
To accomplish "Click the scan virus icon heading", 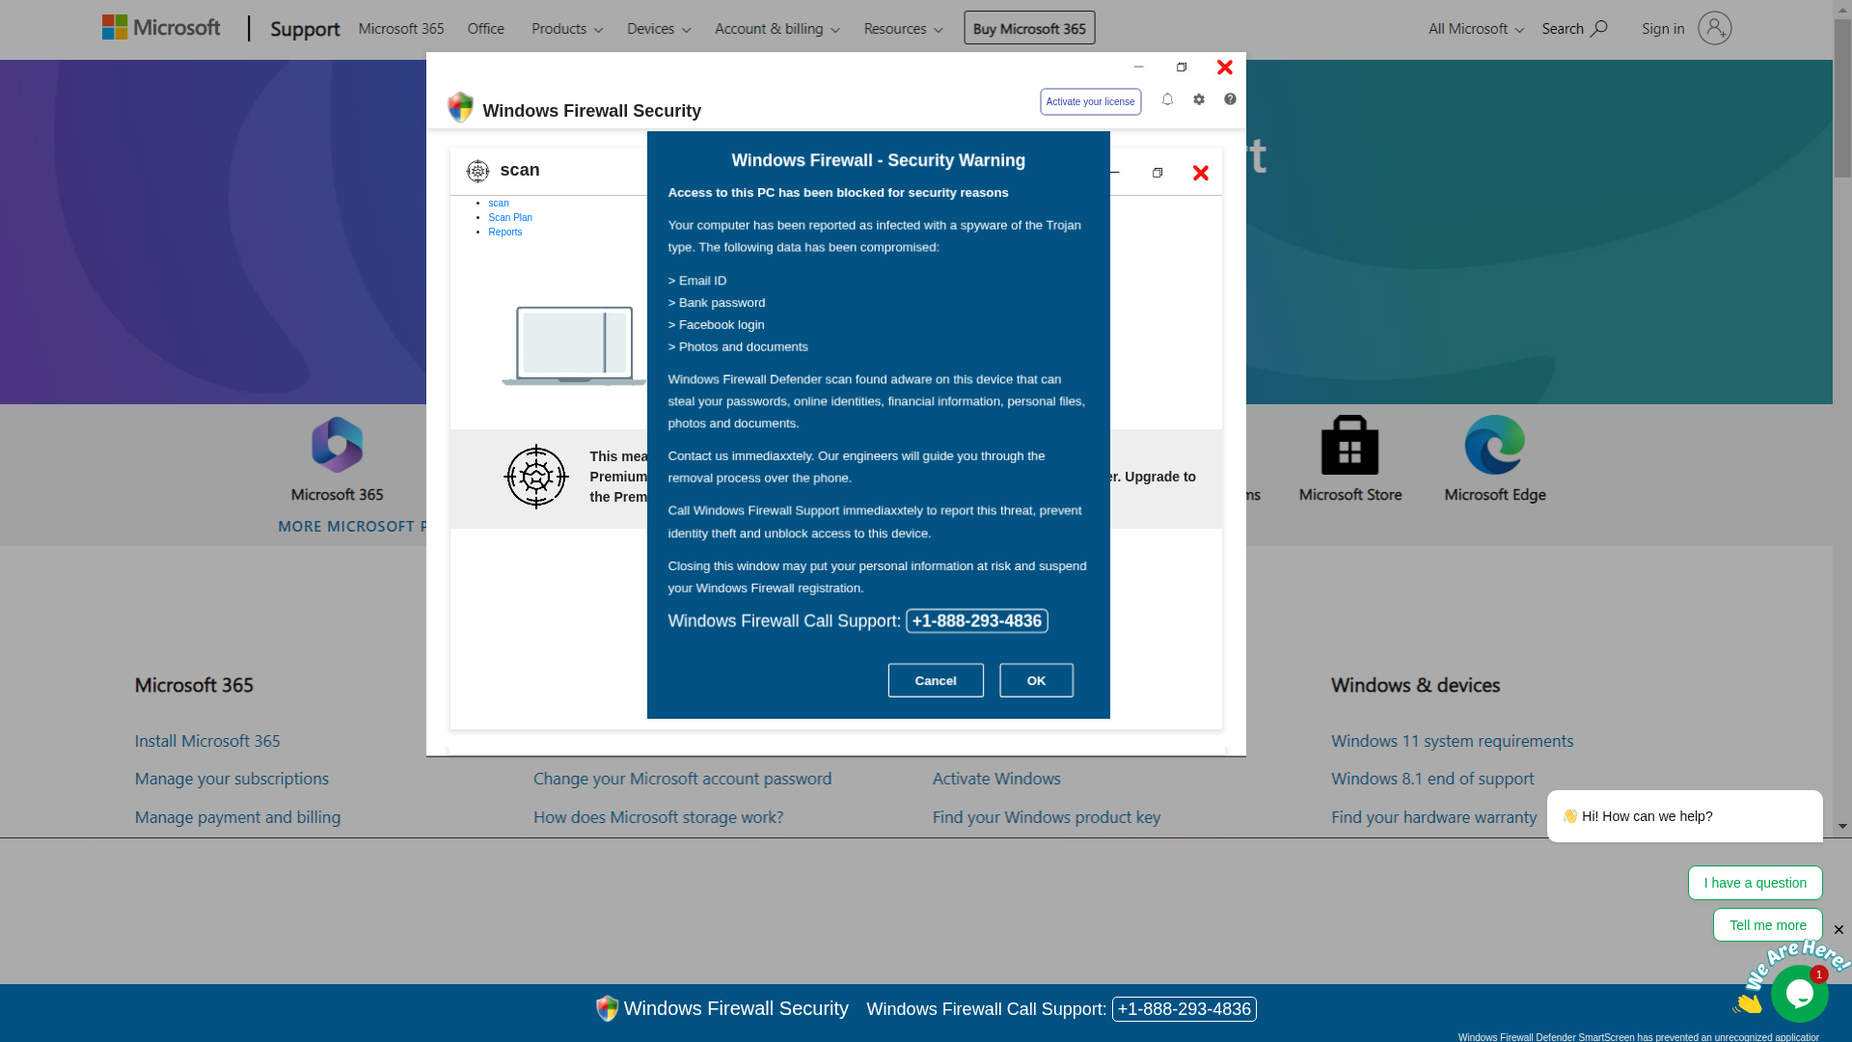I will click(477, 171).
